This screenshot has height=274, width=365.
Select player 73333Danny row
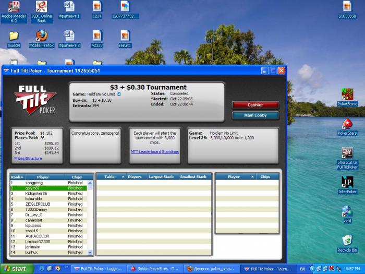pos(48,209)
